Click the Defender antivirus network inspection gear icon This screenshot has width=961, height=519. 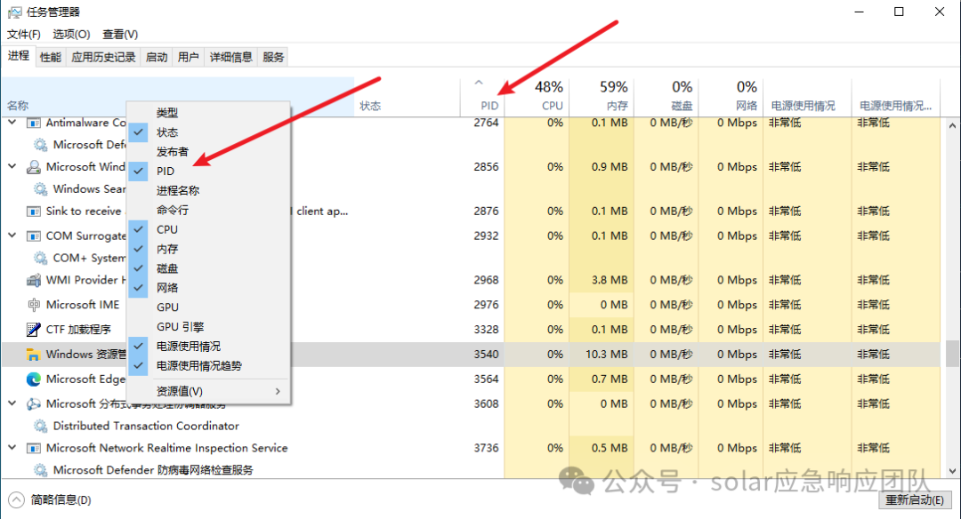(40, 470)
